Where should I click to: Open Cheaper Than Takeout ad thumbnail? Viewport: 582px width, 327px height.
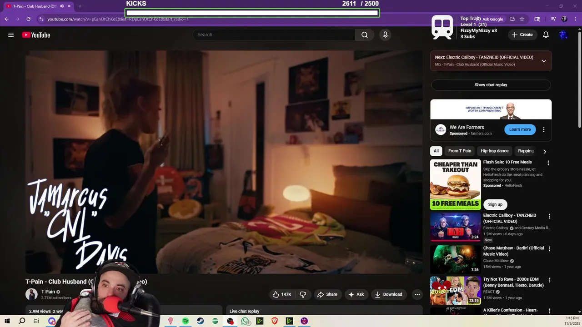tap(456, 184)
